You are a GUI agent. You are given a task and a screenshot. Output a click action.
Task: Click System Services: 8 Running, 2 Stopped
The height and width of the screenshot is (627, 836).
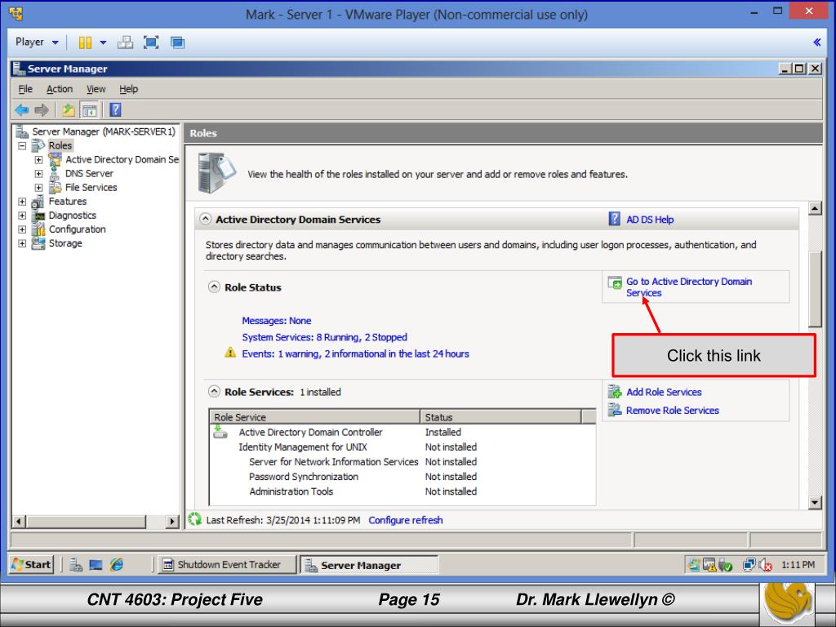click(324, 337)
